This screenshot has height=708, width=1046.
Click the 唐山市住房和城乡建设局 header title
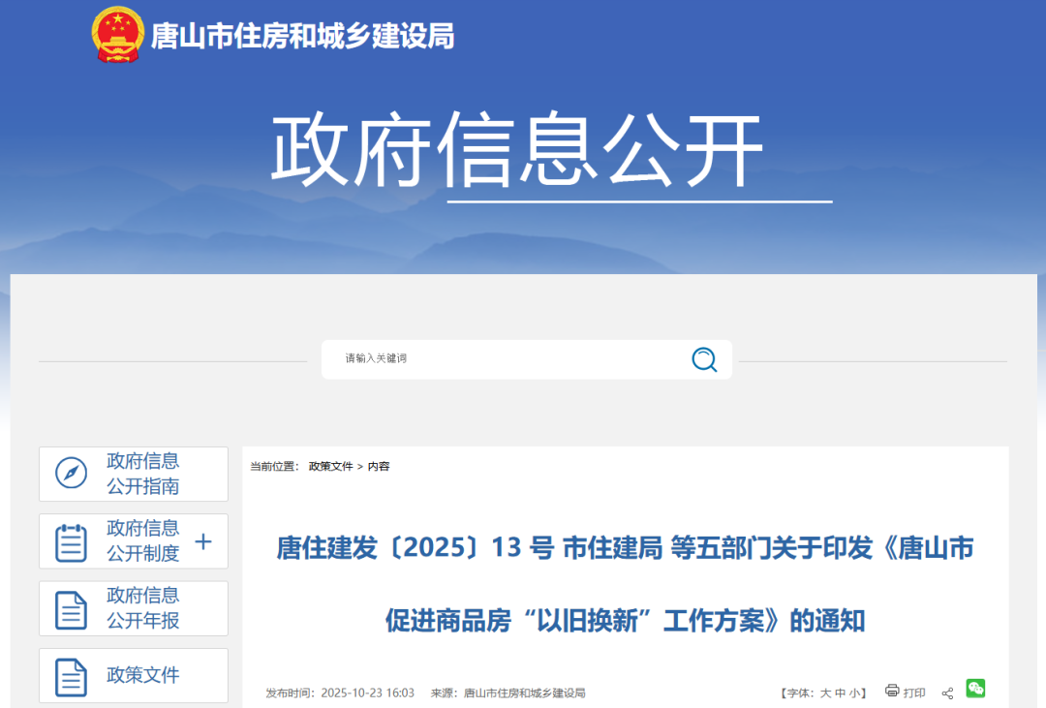[x=302, y=37]
